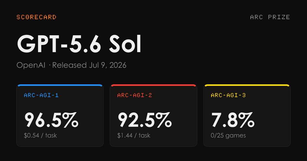Click the SCORECARD label

click(x=36, y=17)
